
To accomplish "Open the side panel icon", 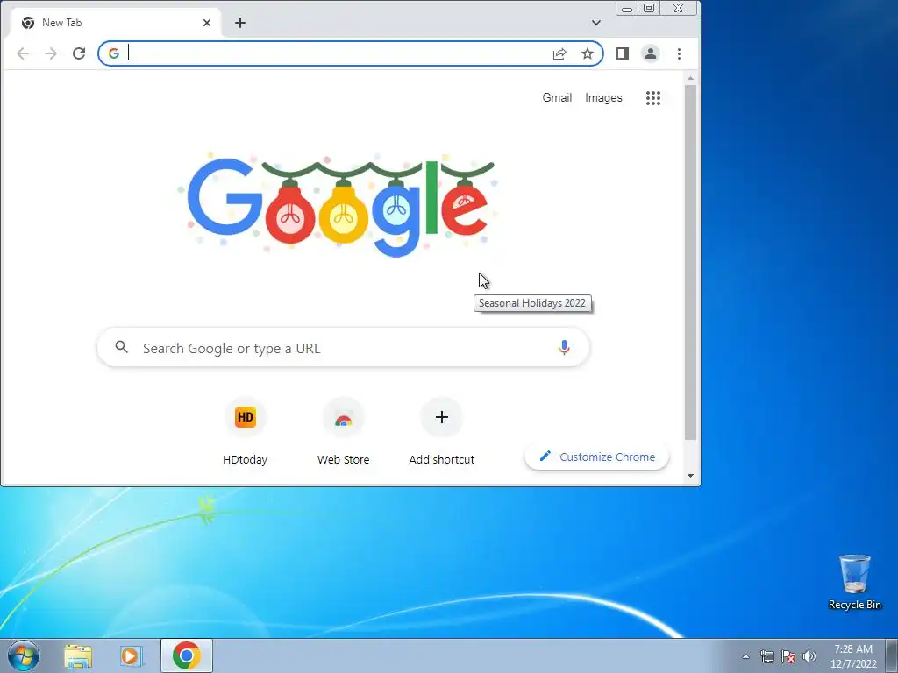I will click(x=623, y=53).
